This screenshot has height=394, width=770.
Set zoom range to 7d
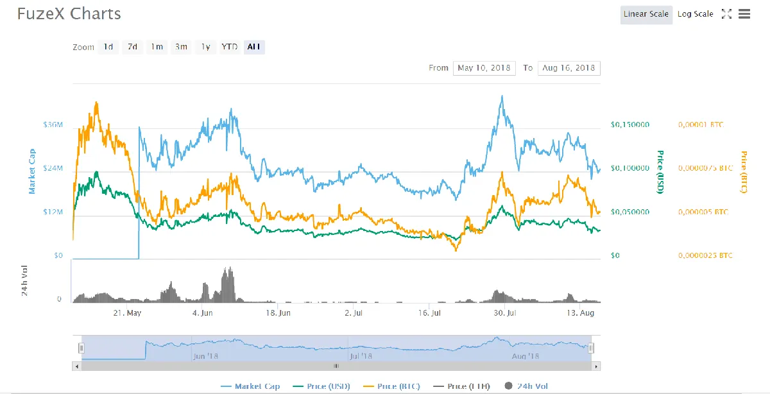[x=132, y=47]
